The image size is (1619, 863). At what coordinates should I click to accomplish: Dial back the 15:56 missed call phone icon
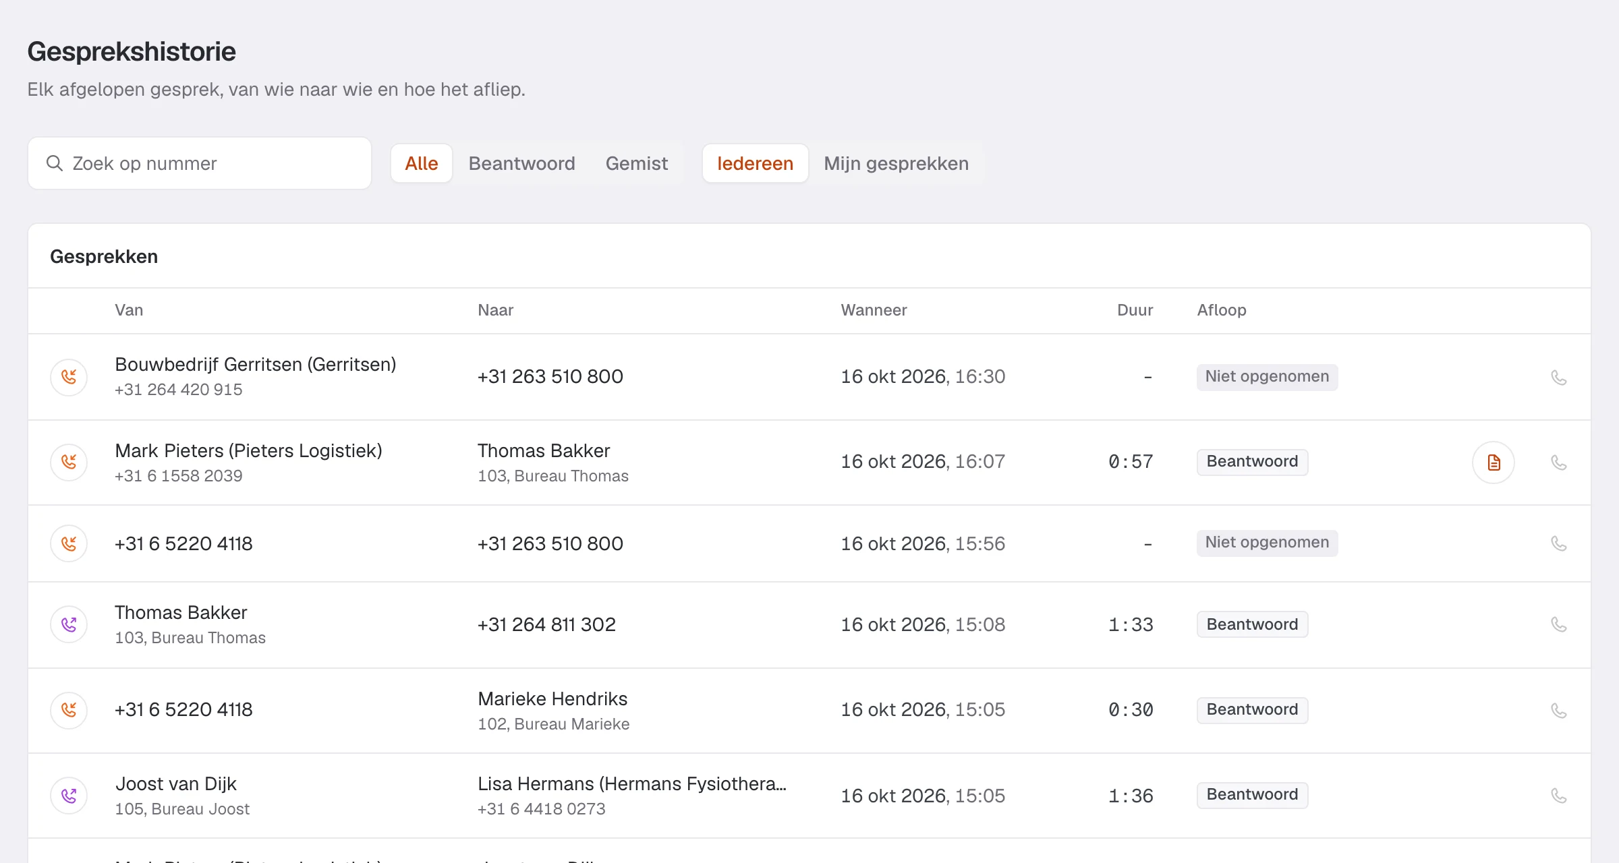coord(1558,543)
